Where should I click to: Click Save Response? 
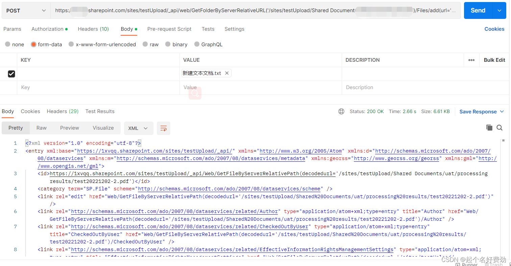tap(478, 111)
